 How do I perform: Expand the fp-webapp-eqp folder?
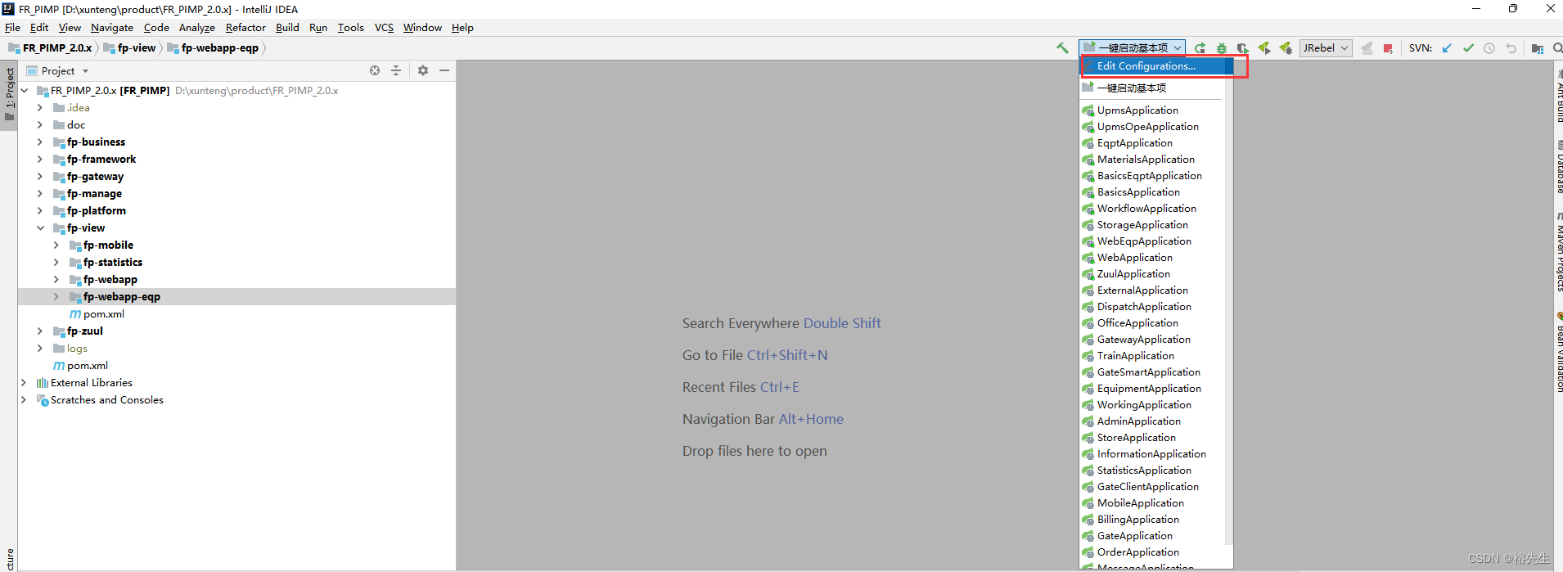[56, 297]
